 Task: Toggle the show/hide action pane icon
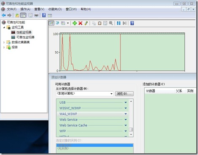(50, 16)
